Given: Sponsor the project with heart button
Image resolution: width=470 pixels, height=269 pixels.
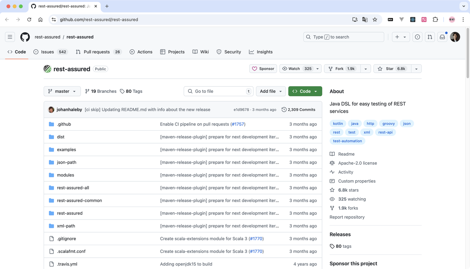Looking at the screenshot, I should point(263,69).
